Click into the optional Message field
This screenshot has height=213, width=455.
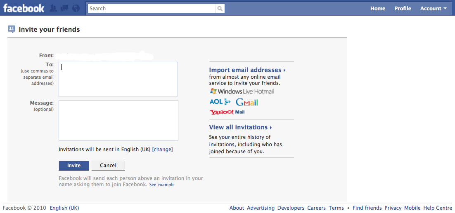(118, 120)
